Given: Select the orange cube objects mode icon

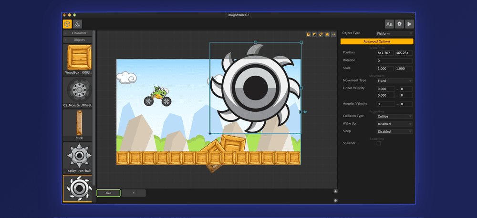Looking at the screenshot, I should pos(68,24).
